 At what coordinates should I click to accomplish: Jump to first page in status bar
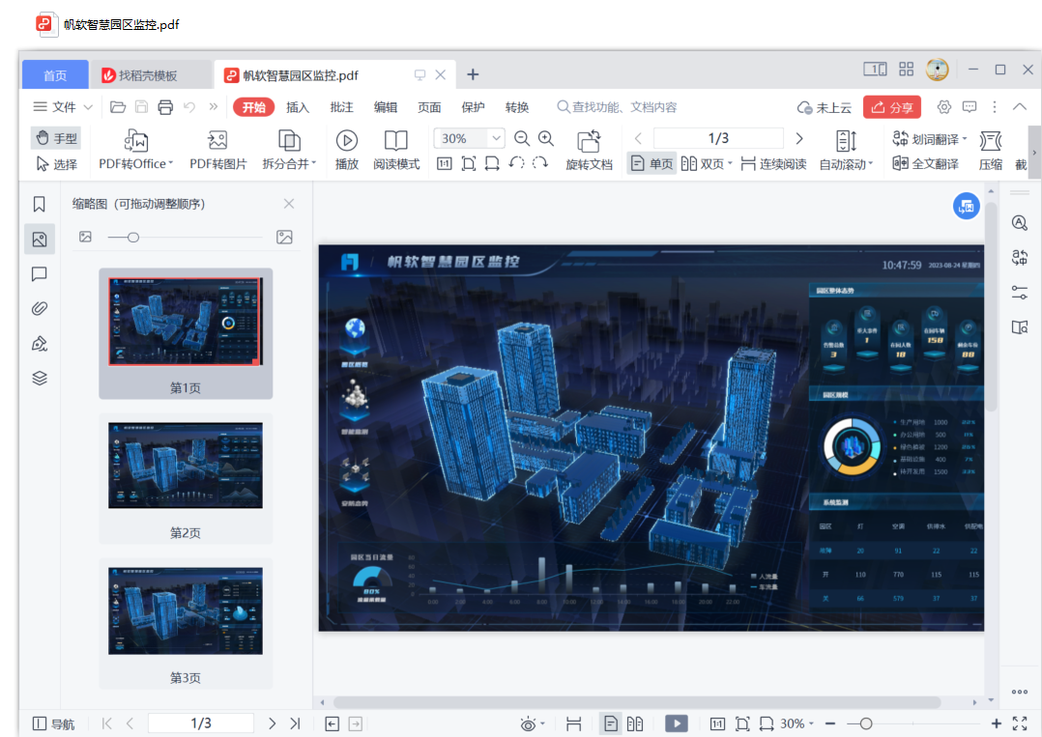107,723
